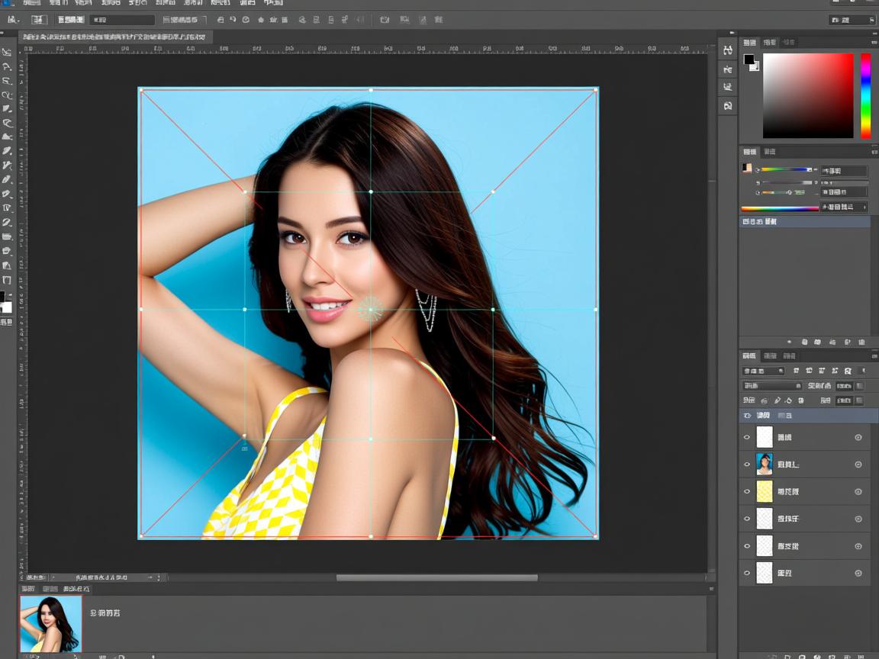Open the first menu in the menu bar
The image size is (879, 659).
(x=31, y=4)
